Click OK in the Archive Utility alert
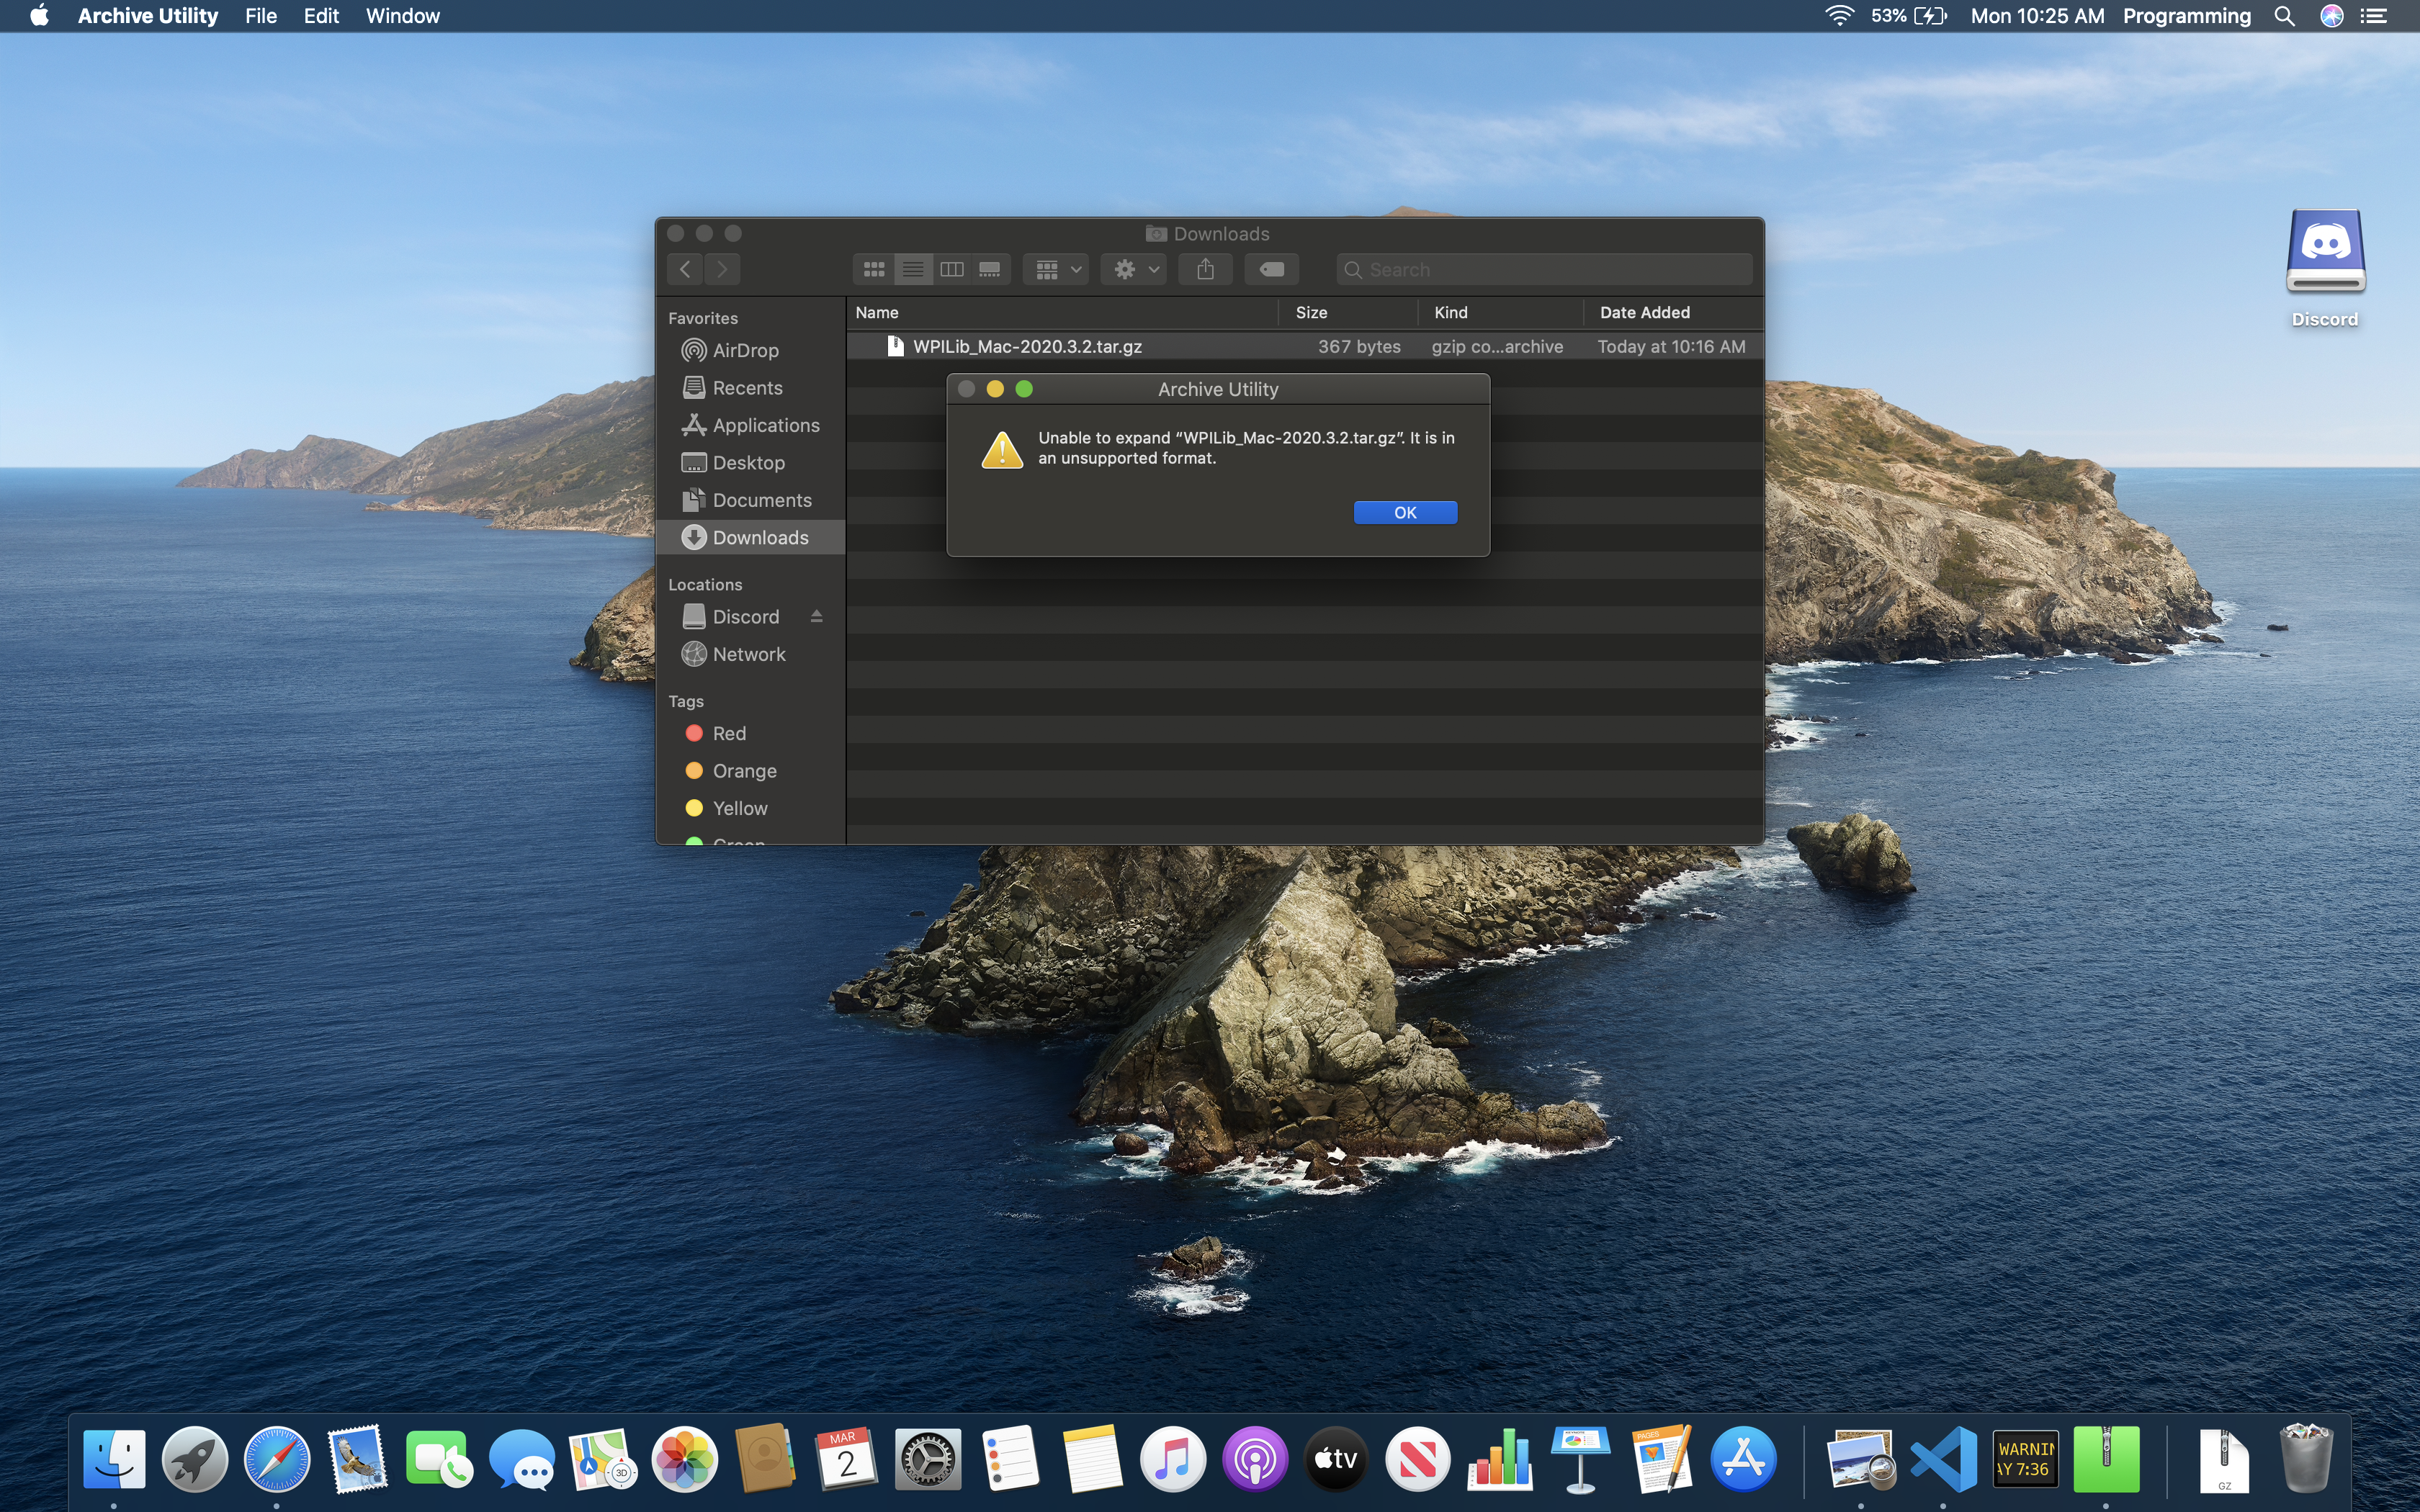2420x1512 pixels. [x=1405, y=512]
